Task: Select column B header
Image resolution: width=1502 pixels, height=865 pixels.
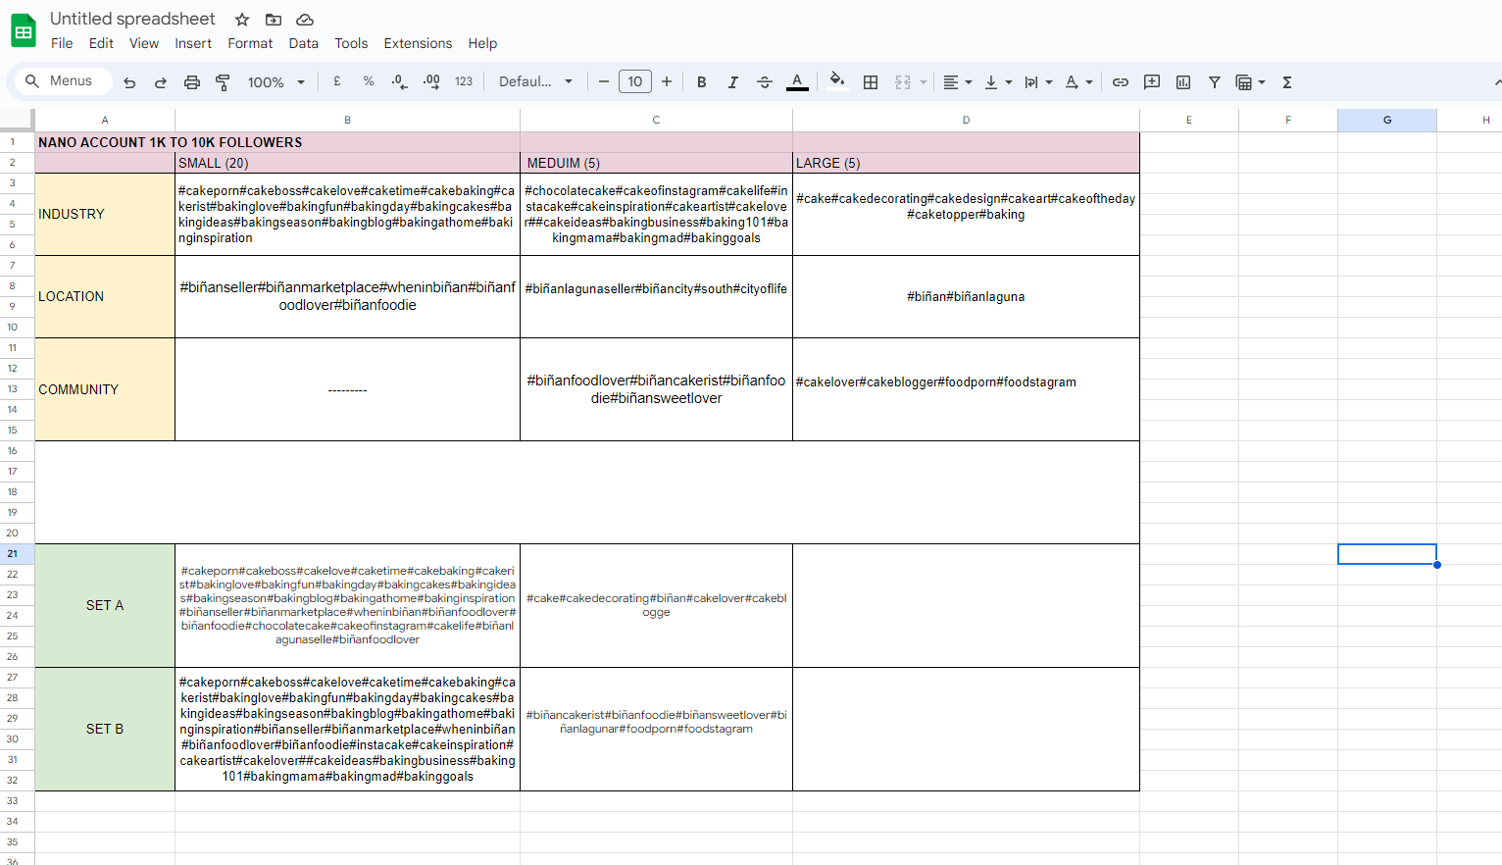Action: tap(348, 120)
